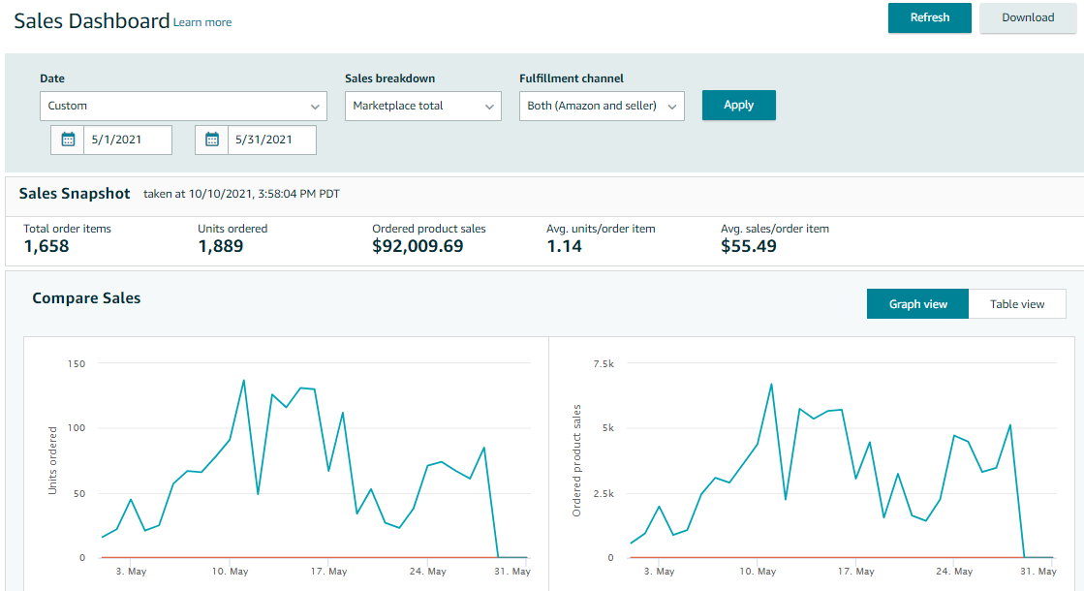Click the Avg. units/order item value 1.14
The width and height of the screenshot is (1084, 591).
(x=564, y=246)
